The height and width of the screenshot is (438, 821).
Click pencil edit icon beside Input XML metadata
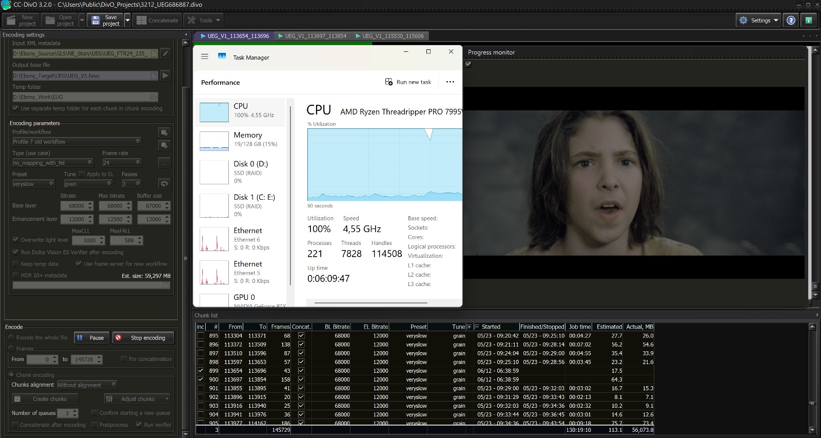(x=165, y=53)
